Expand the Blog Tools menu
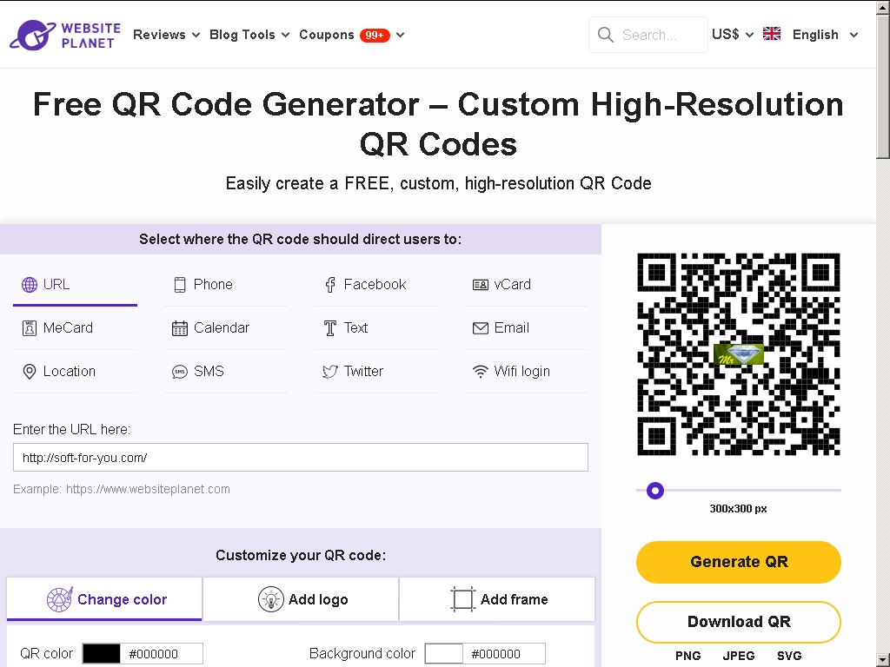 pyautogui.click(x=249, y=35)
